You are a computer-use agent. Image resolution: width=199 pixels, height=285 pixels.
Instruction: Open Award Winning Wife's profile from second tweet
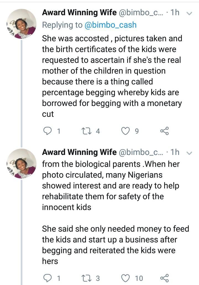coord(79,152)
